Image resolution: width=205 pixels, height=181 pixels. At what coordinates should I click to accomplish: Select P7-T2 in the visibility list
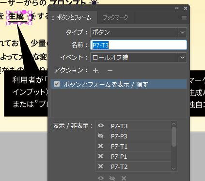coord(133,166)
